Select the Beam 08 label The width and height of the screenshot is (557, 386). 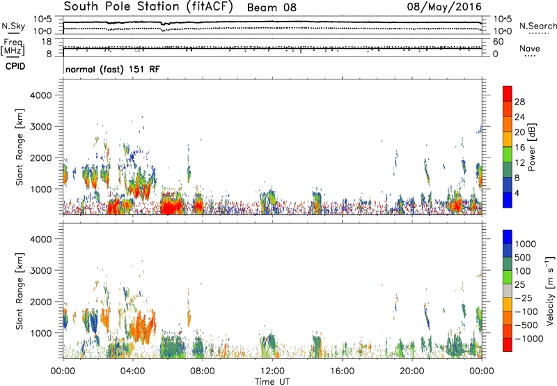pos(272,8)
